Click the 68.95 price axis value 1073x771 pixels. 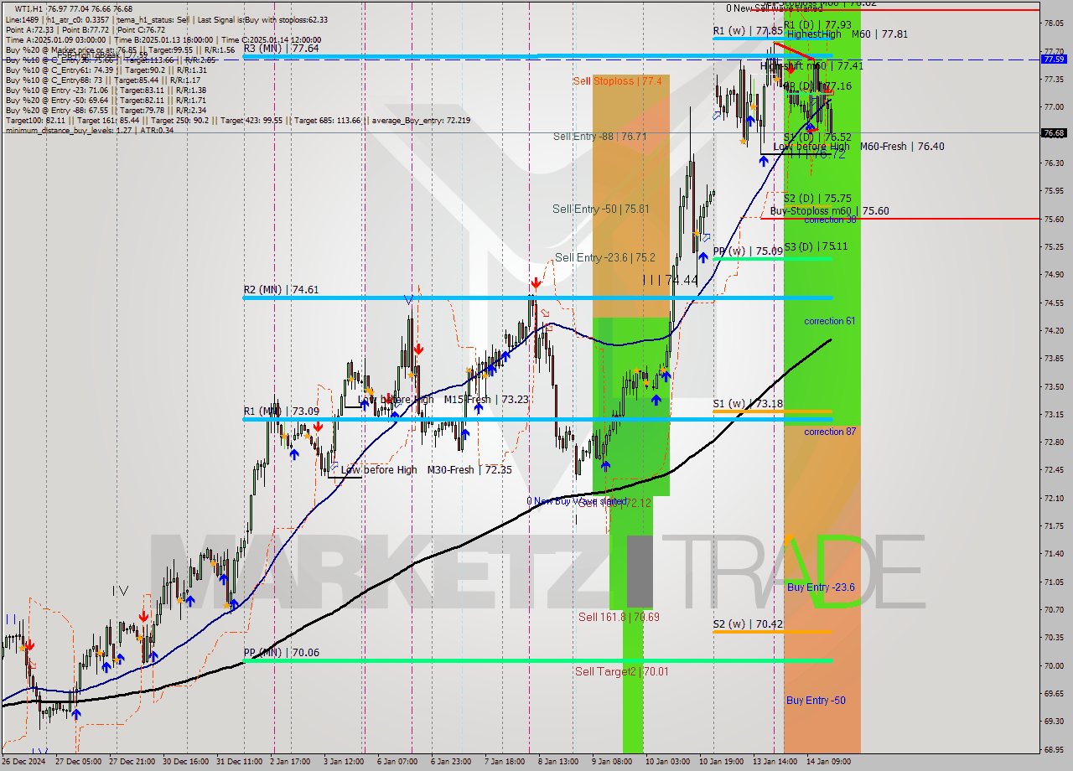point(1054,749)
